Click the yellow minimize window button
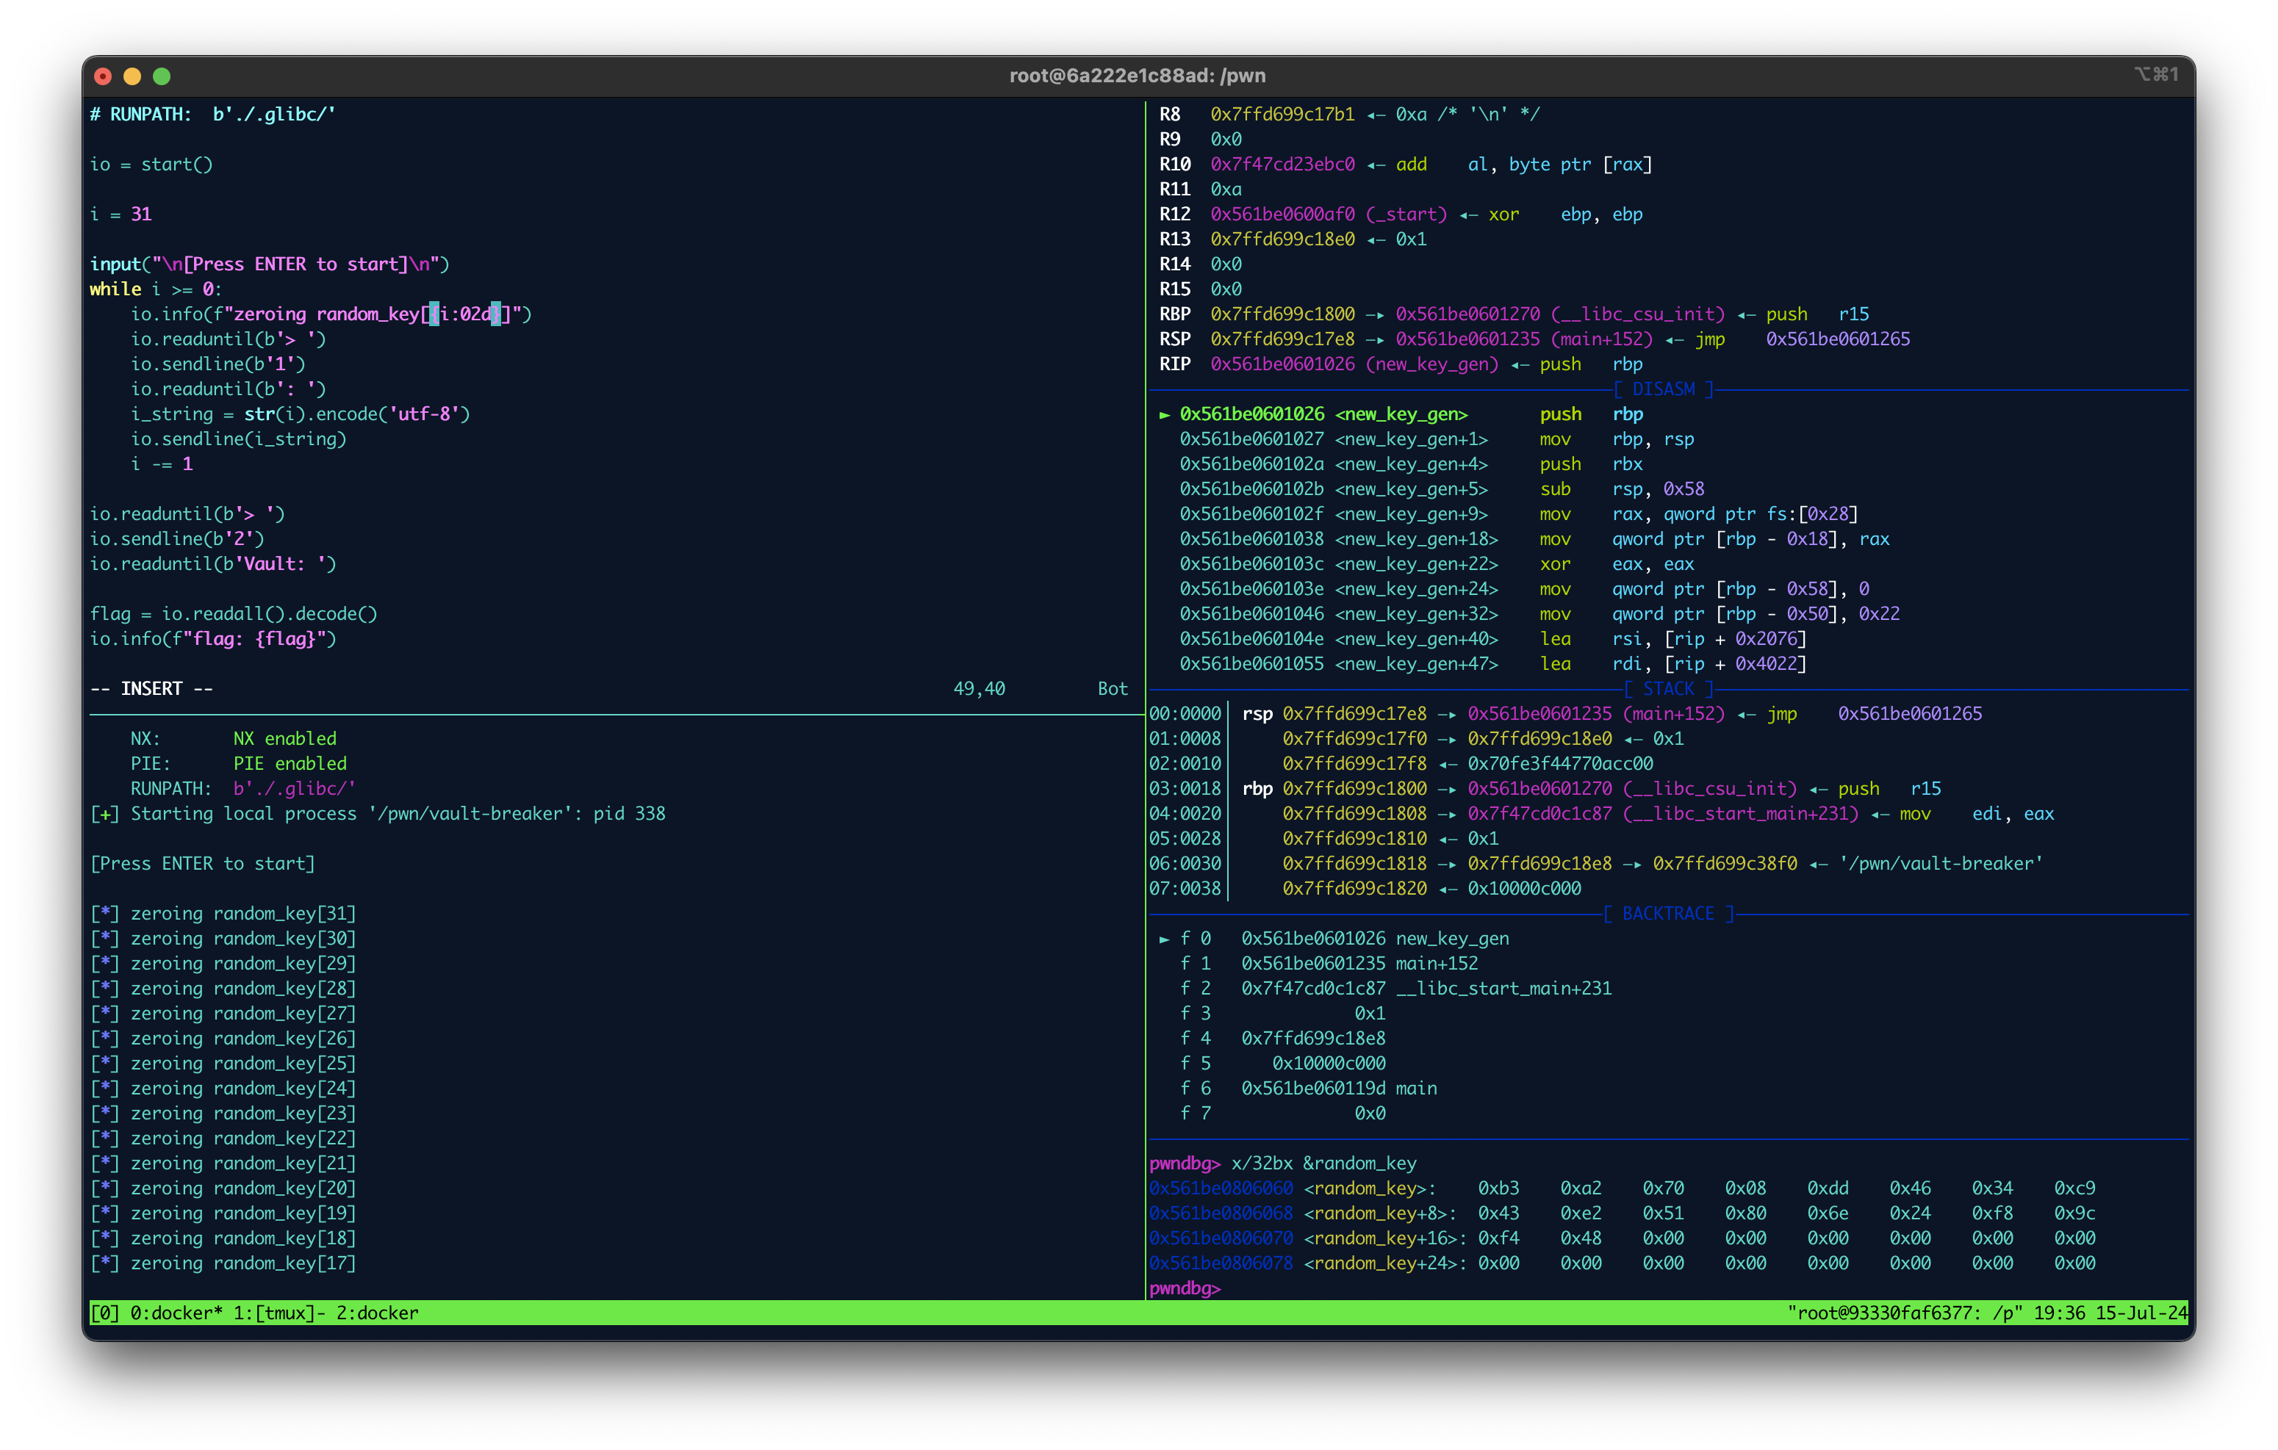This screenshot has height=1450, width=2278. point(132,76)
